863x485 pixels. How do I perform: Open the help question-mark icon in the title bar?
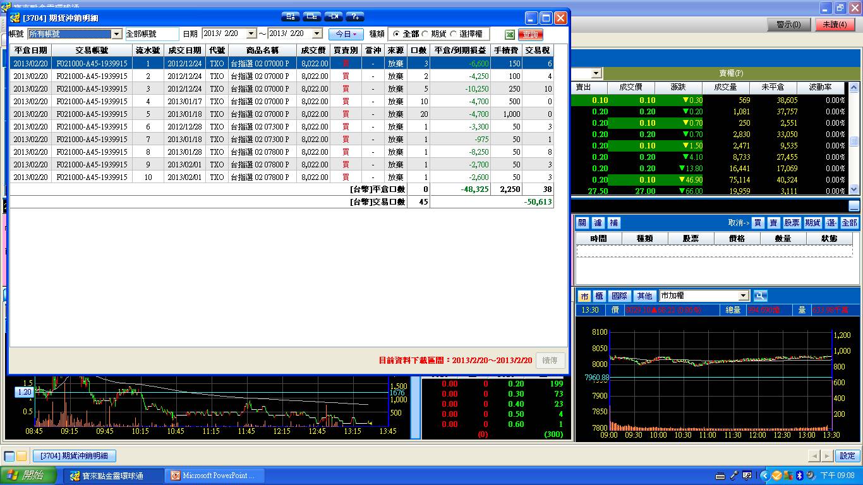(355, 16)
